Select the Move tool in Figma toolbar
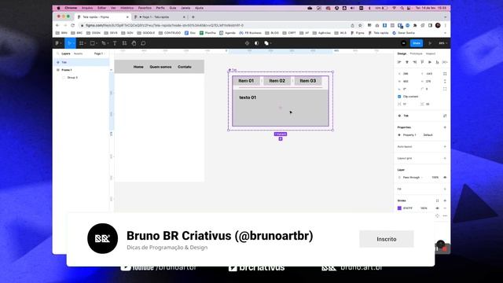The image size is (503, 283). 69,43
